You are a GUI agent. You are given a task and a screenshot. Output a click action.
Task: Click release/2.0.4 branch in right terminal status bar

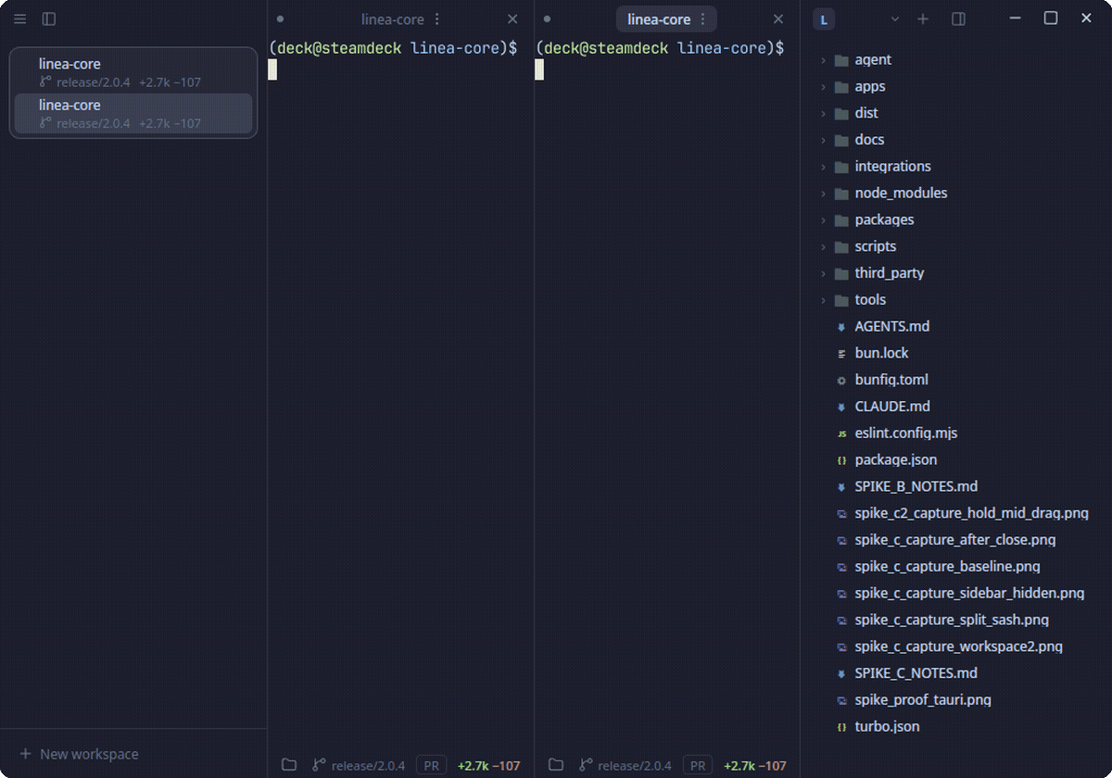[x=625, y=765]
